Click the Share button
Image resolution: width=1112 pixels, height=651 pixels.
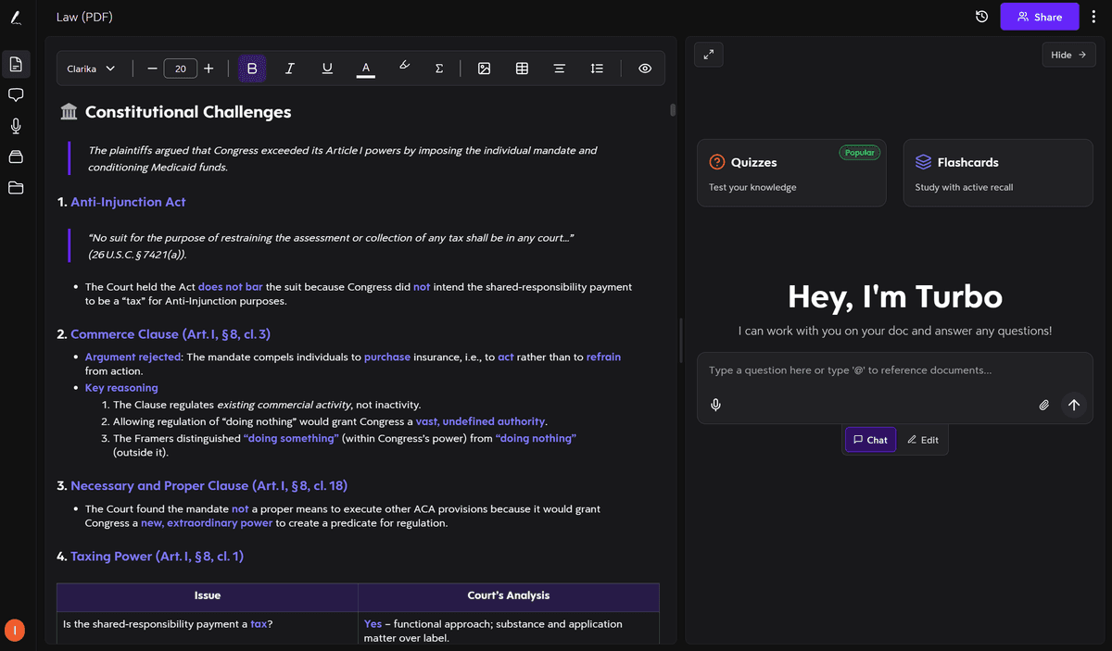click(1039, 17)
